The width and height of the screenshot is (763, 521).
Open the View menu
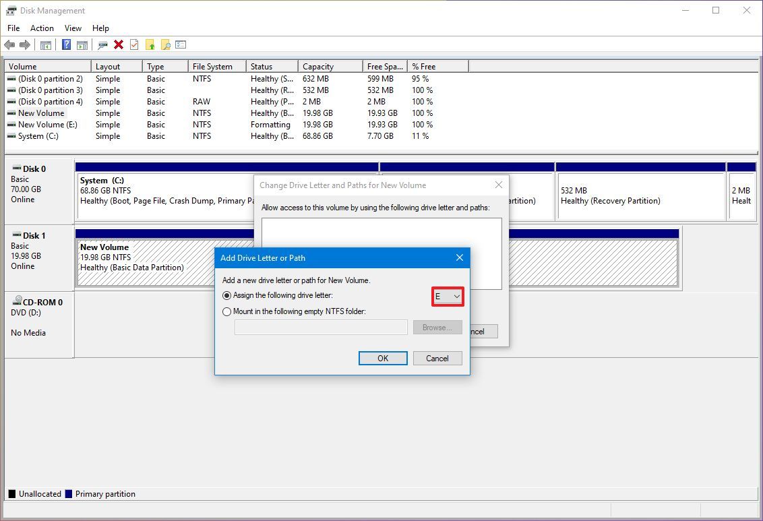click(x=73, y=28)
